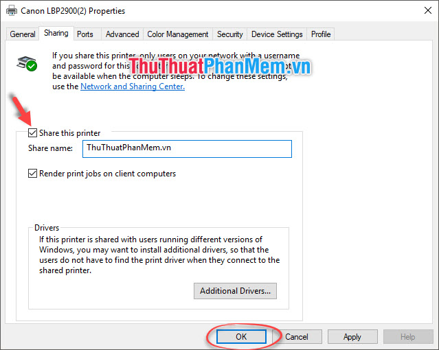Click the 'Share name:' label
This screenshot has width=439, height=350.
(x=50, y=148)
